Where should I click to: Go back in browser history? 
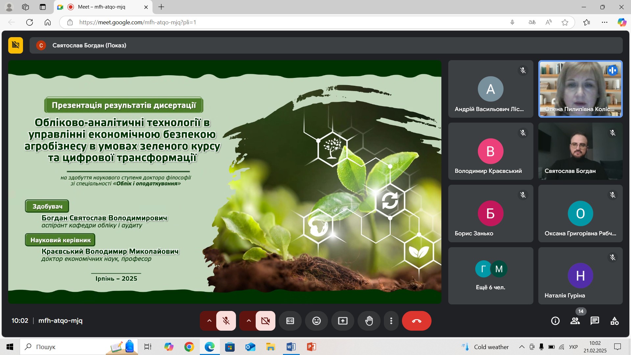pyautogui.click(x=12, y=22)
